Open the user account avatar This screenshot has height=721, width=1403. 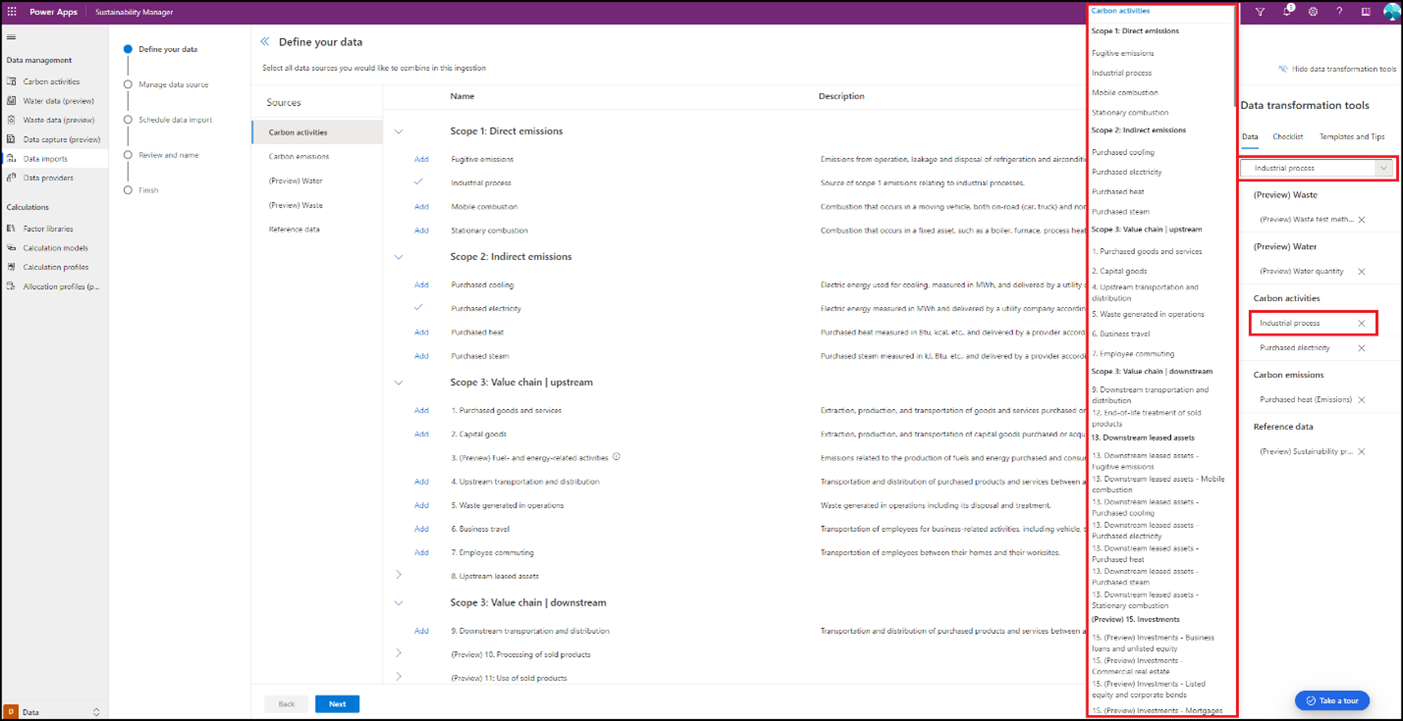(1391, 12)
